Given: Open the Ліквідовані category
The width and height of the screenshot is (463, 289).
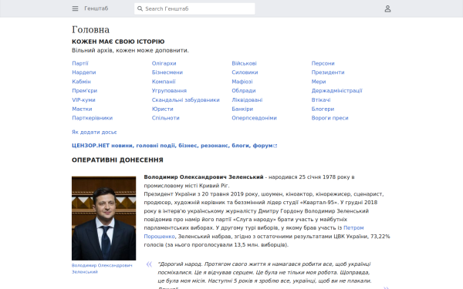Looking at the screenshot, I should (x=247, y=99).
